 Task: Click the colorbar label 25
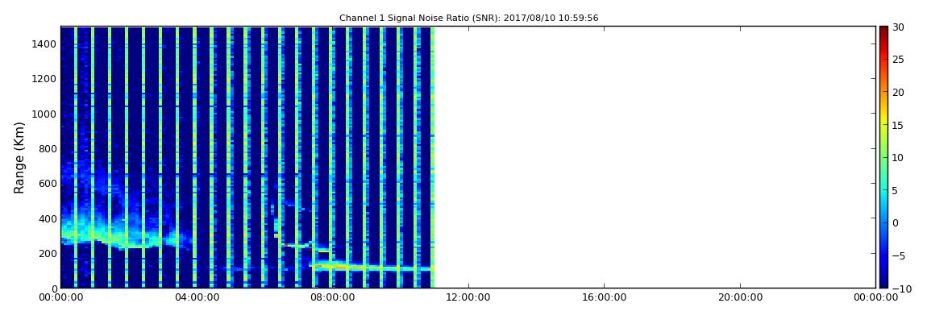tap(899, 59)
